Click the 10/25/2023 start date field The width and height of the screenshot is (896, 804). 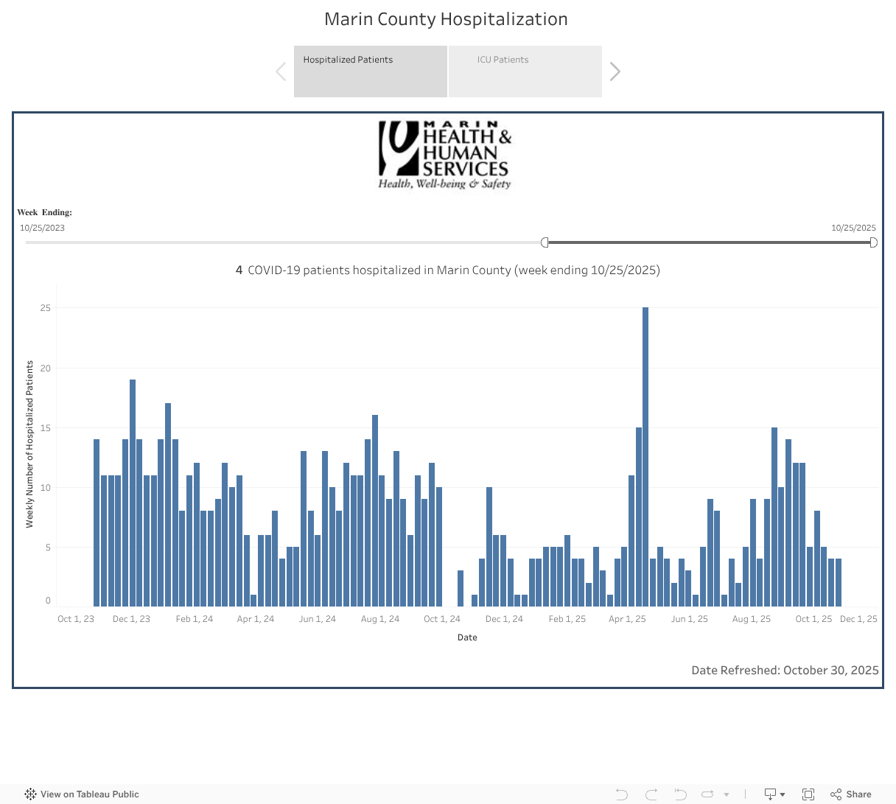(x=43, y=228)
